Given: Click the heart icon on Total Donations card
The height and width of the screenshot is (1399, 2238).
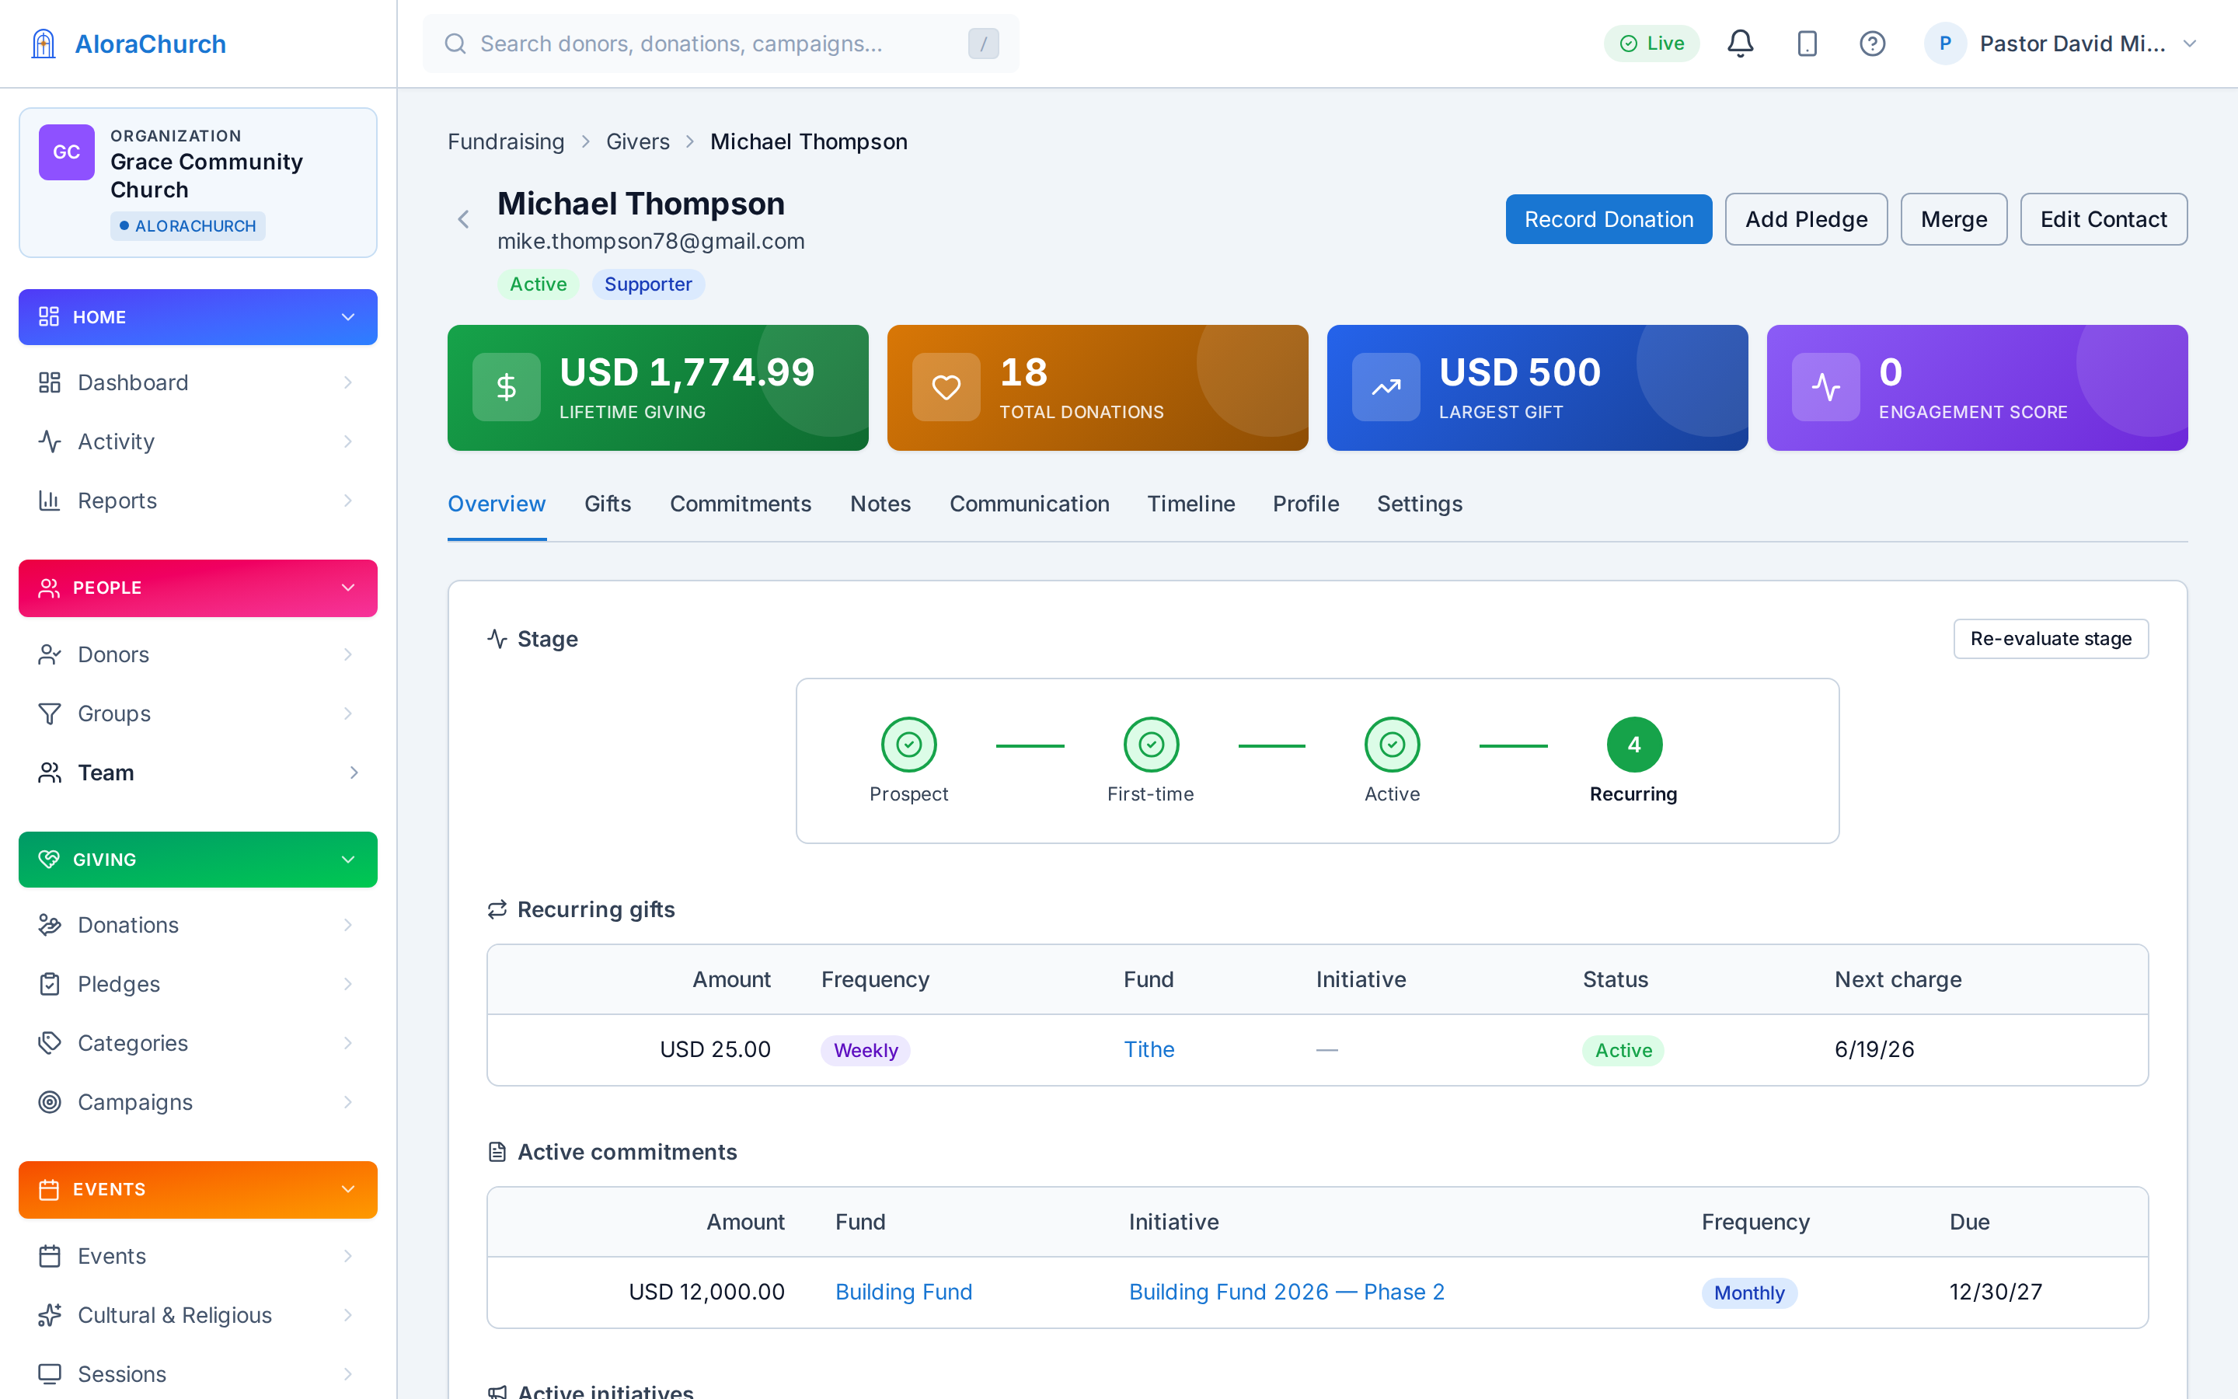Looking at the screenshot, I should [945, 387].
